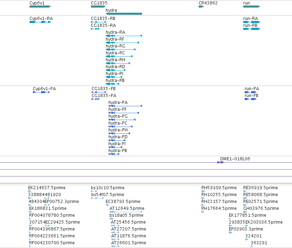This screenshot has width=292, height=248.
Task: Select AT11876.5prime EST
Action: (115, 239)
